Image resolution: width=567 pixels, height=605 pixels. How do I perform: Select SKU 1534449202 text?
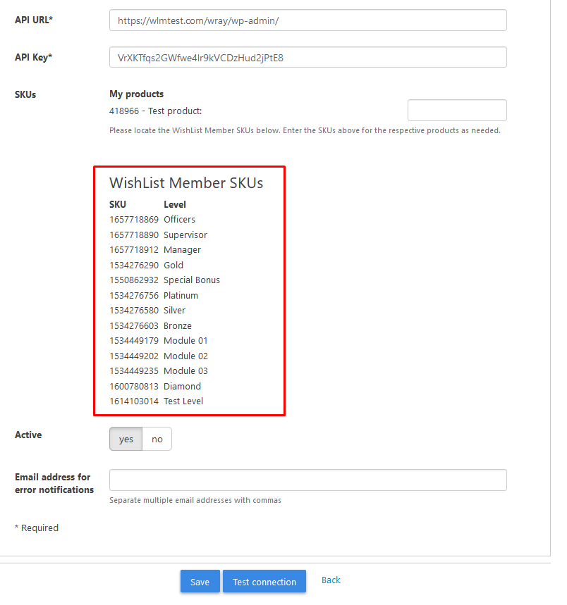pos(134,356)
